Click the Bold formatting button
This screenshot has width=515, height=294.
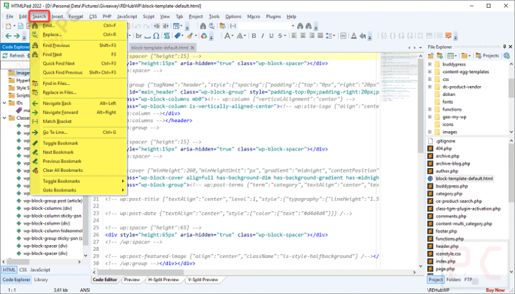tap(254, 36)
